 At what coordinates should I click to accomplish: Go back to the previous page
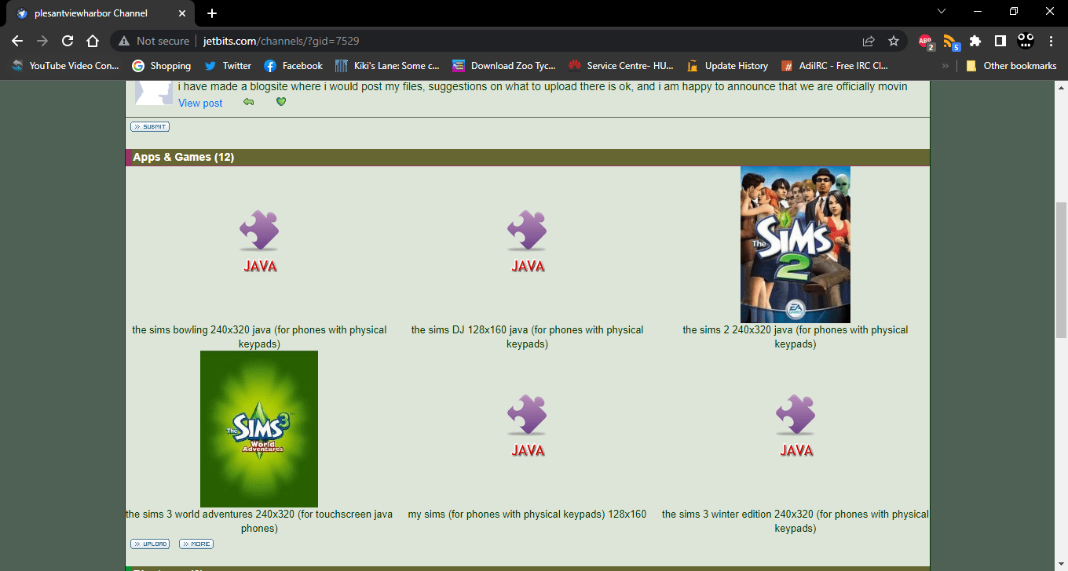point(17,41)
